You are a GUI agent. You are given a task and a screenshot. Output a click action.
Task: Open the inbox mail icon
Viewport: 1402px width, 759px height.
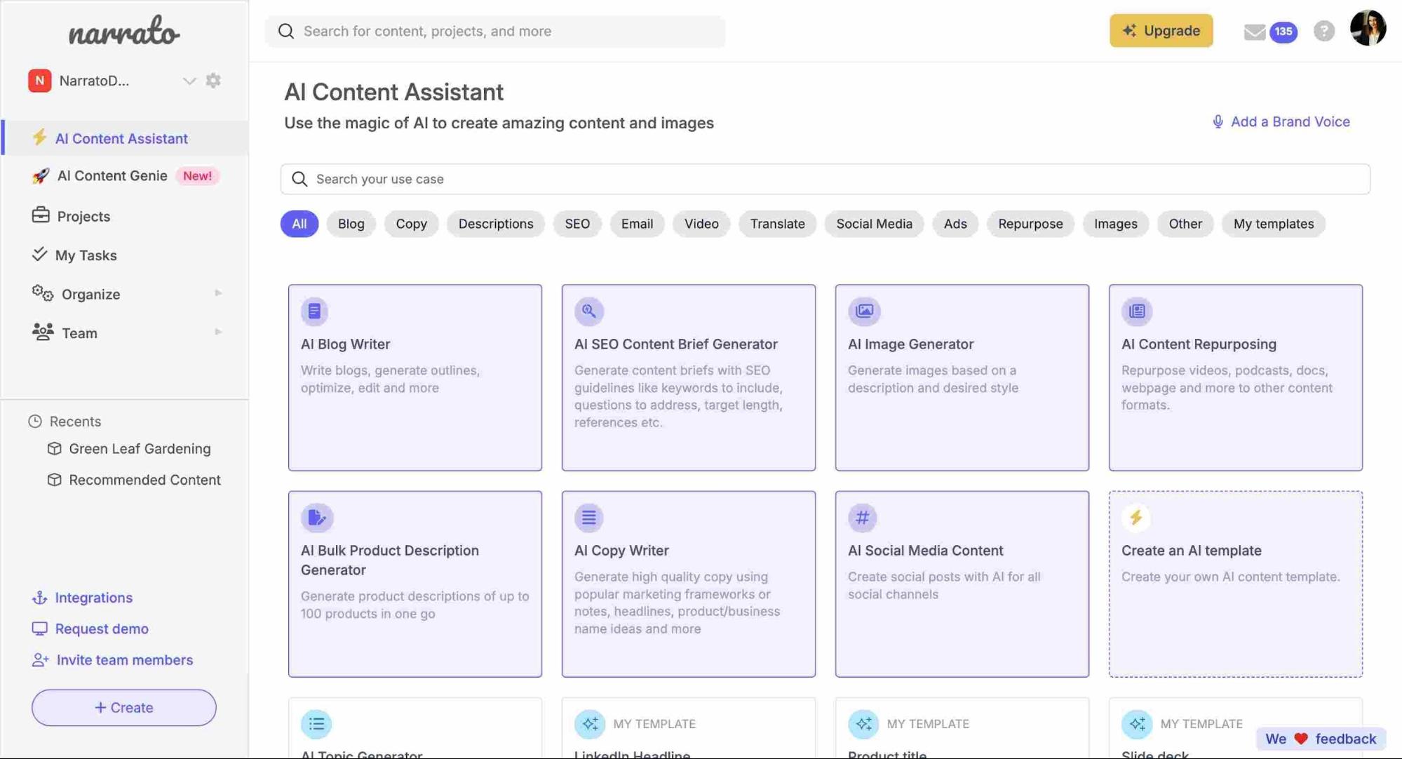pos(1254,32)
